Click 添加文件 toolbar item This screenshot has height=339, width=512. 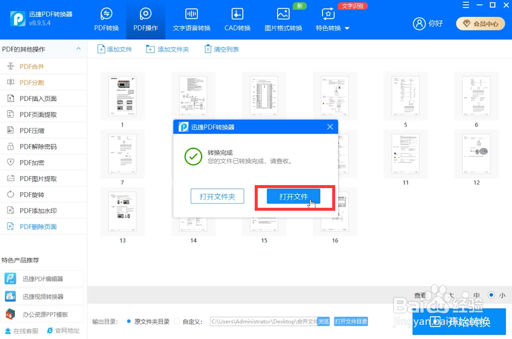115,49
